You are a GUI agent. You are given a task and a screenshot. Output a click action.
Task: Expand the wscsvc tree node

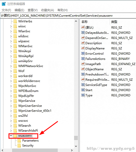pos(11,121)
